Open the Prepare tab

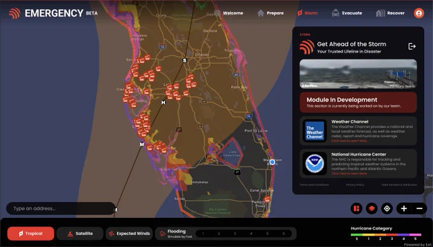point(271,13)
